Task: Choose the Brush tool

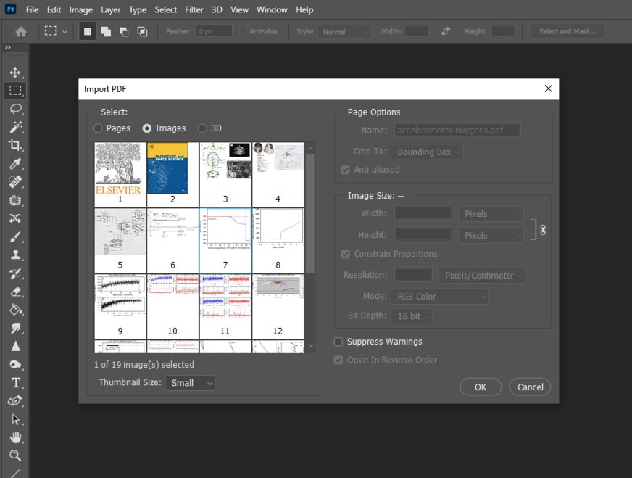Action: pyautogui.click(x=15, y=236)
